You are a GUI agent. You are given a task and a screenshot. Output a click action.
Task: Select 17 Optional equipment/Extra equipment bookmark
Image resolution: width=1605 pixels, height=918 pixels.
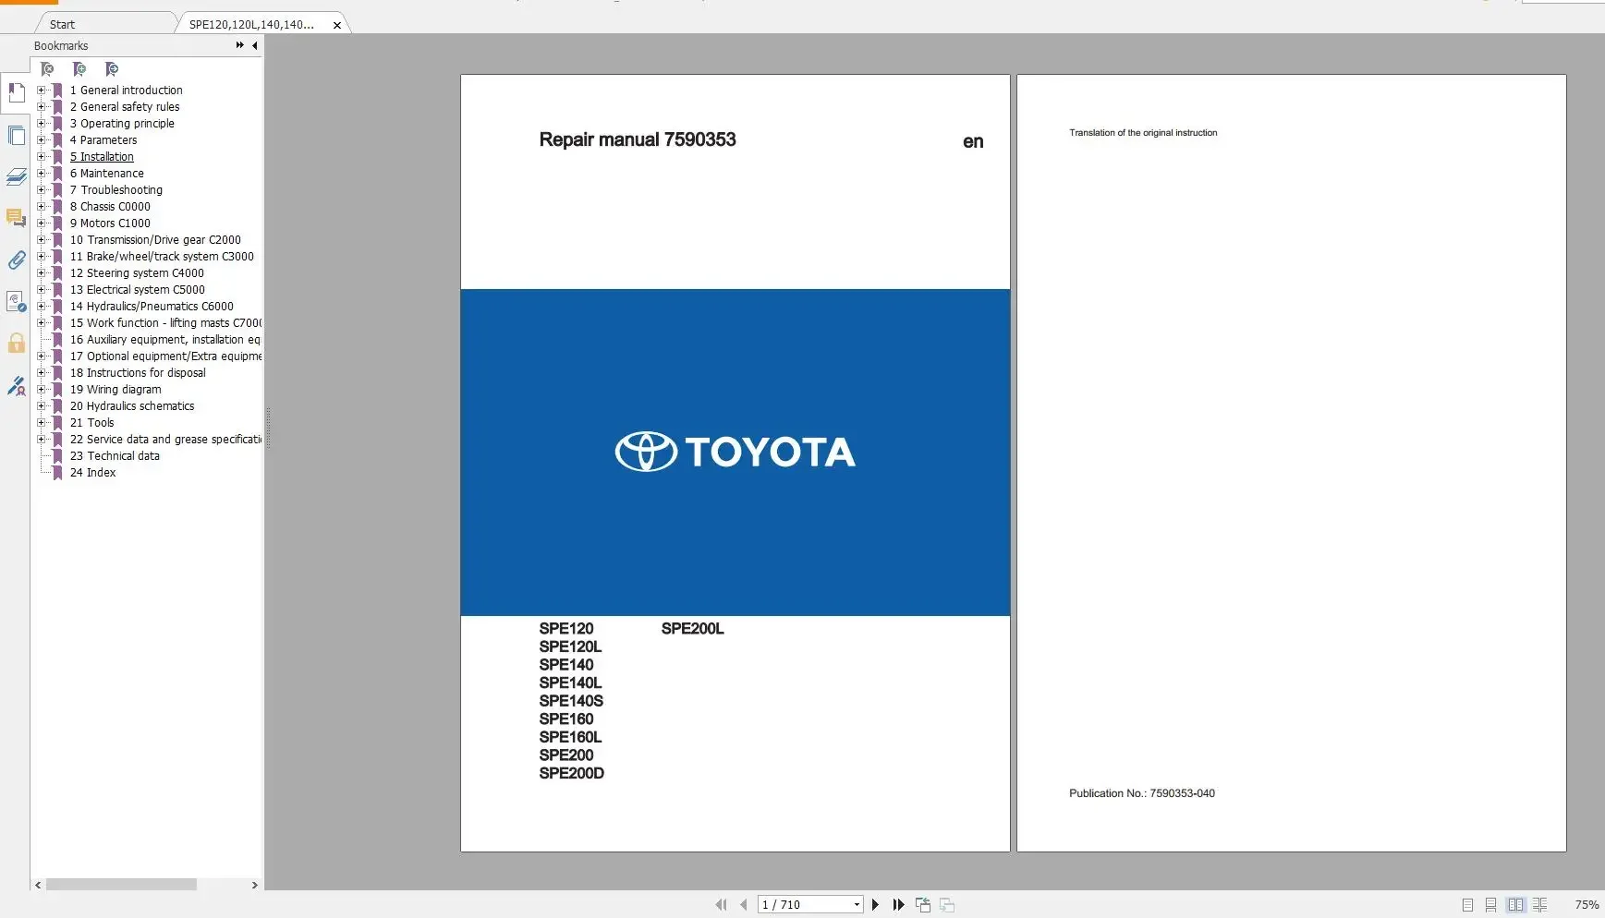[165, 356]
